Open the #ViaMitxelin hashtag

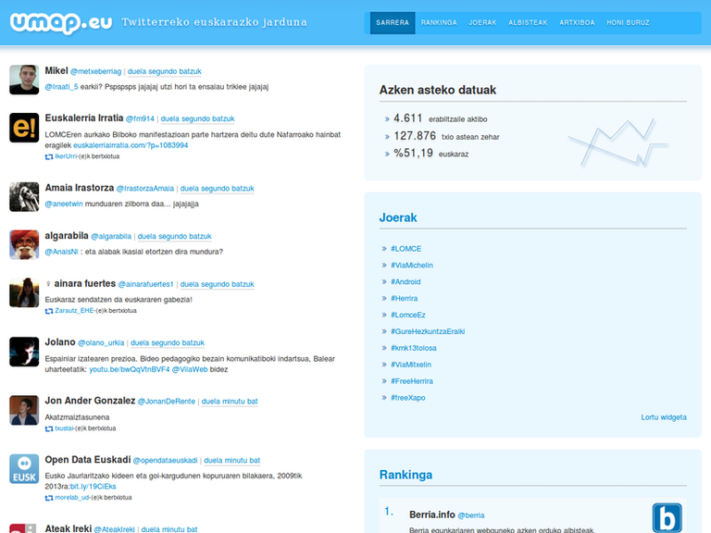coord(411,365)
